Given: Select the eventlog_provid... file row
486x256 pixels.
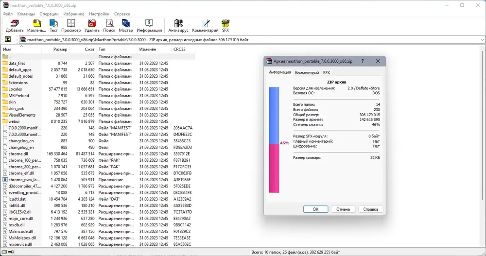Looking at the screenshot, I should click(x=99, y=192).
